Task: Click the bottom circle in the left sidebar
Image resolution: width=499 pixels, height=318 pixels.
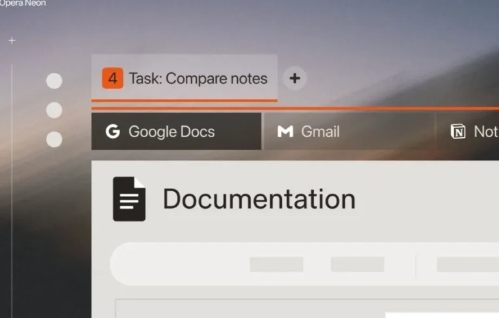Action: [55, 139]
